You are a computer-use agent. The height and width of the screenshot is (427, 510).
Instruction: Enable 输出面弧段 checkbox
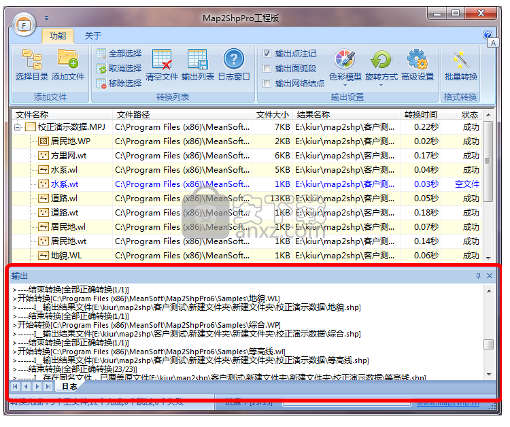(267, 68)
